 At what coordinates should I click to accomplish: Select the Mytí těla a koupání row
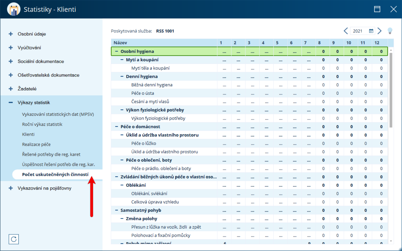point(249,68)
